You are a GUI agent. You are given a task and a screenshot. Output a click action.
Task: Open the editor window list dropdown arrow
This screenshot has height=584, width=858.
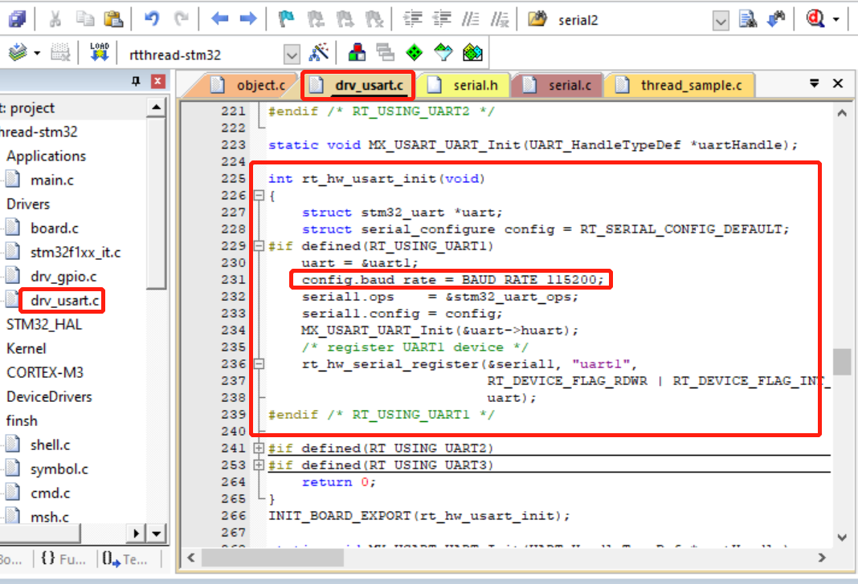tap(815, 83)
